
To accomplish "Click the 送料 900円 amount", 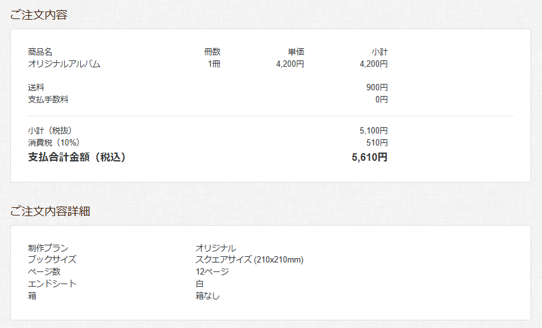I will 377,87.
